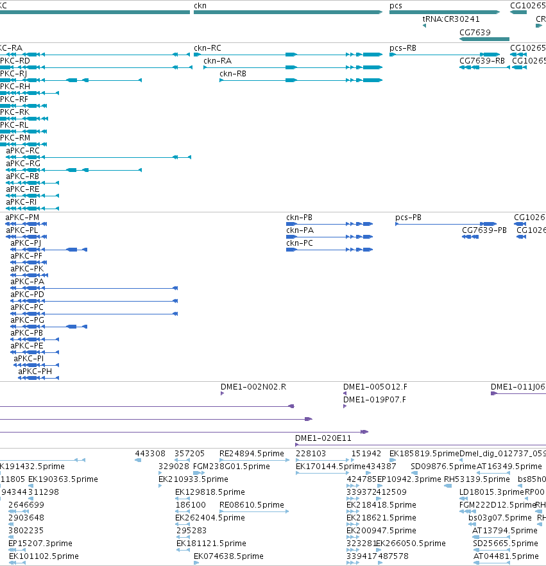Select EST 2903648

pos(11,524)
